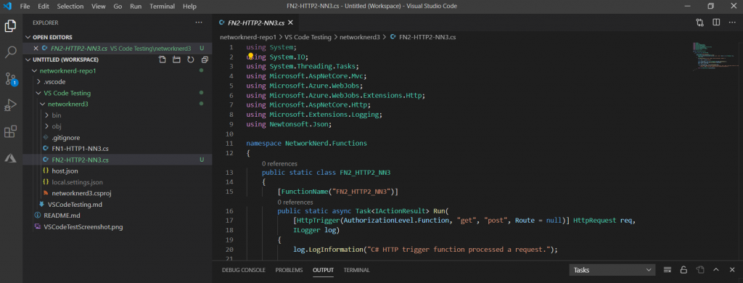Open the output log in editor

700,270
